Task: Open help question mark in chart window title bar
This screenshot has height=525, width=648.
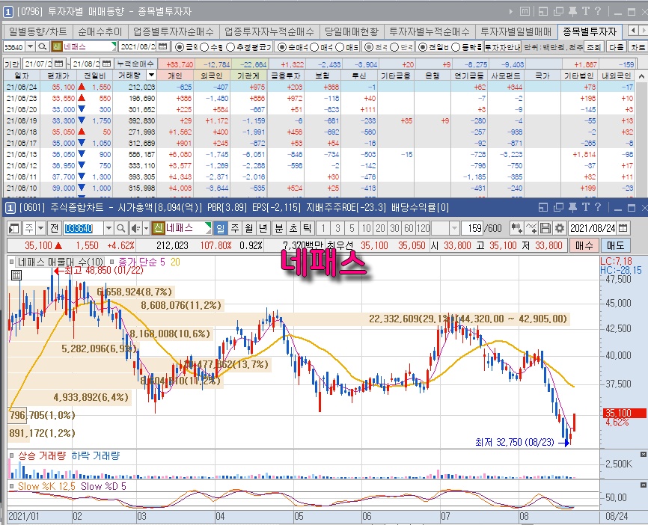Action: [598, 207]
